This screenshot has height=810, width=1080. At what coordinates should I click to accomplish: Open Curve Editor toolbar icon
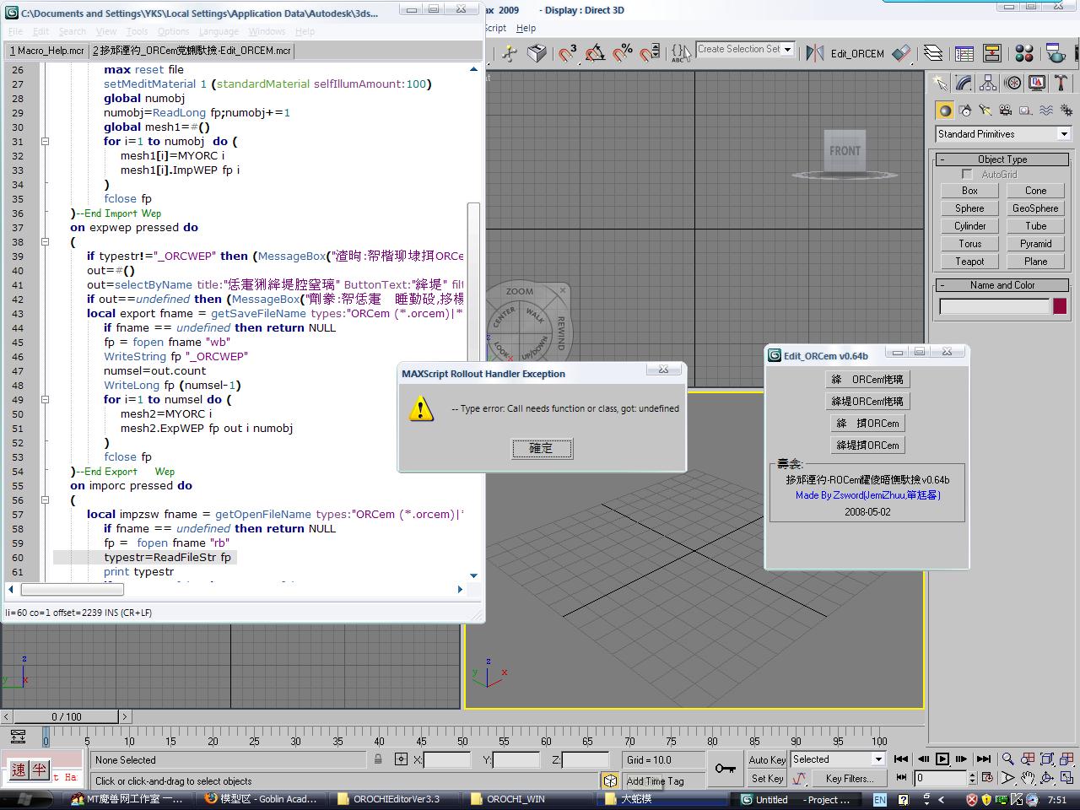tap(964, 53)
